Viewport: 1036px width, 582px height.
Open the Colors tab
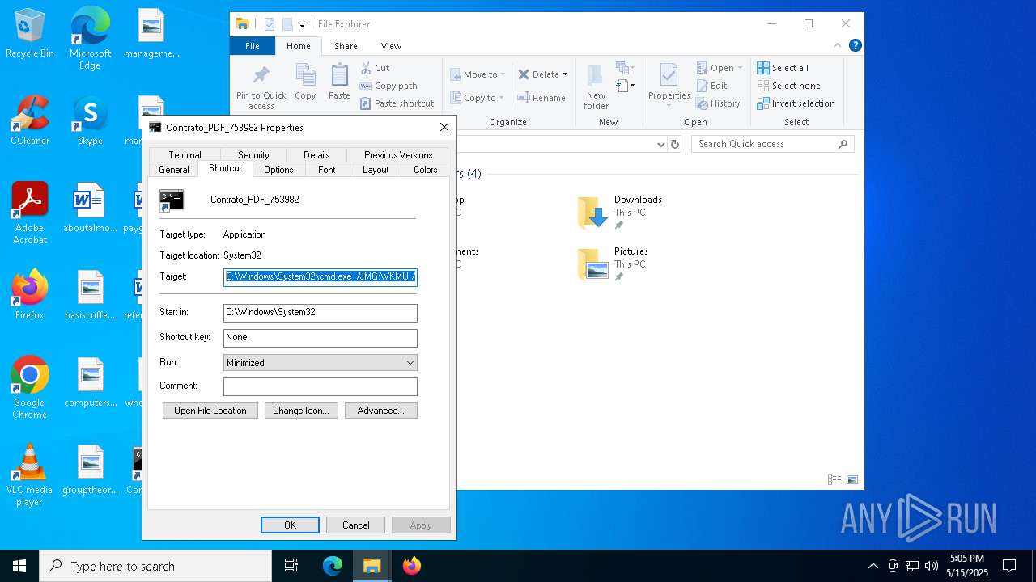point(426,170)
